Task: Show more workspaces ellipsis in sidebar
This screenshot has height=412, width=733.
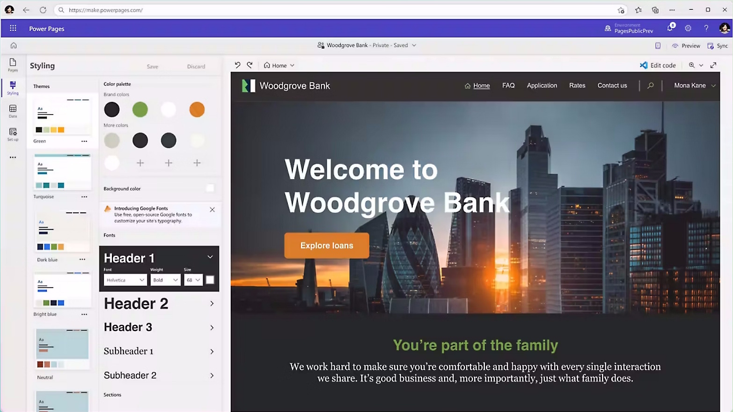Action: [x=13, y=158]
